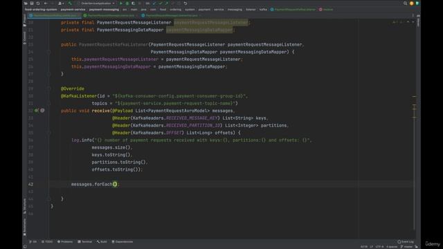Click the payment-service breadcrumb

click(73, 10)
